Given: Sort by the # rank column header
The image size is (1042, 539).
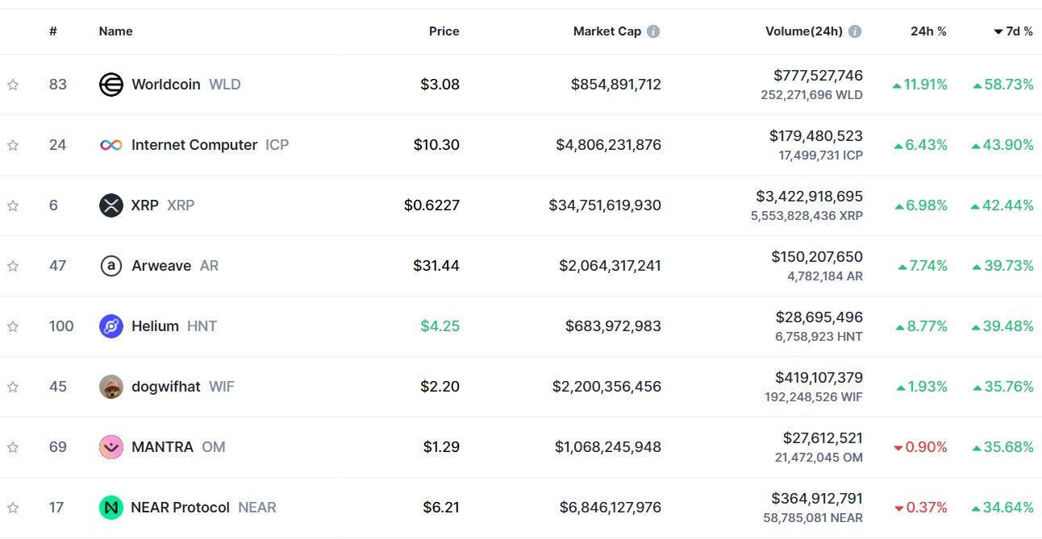Looking at the screenshot, I should (53, 31).
